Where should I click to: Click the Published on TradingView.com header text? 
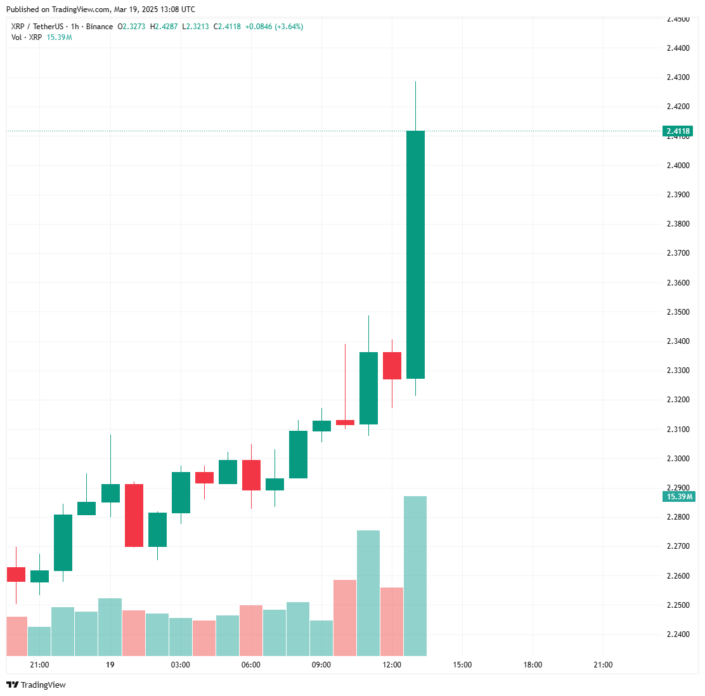click(101, 10)
